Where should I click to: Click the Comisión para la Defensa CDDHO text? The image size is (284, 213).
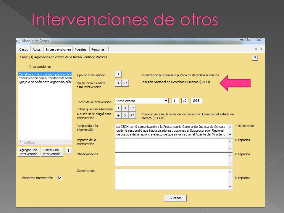187,116
